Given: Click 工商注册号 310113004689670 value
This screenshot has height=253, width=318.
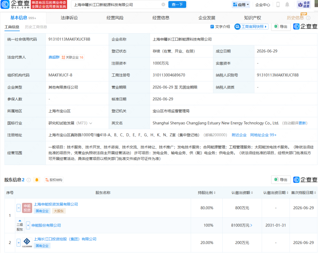Looking at the screenshot, I should [169, 75].
